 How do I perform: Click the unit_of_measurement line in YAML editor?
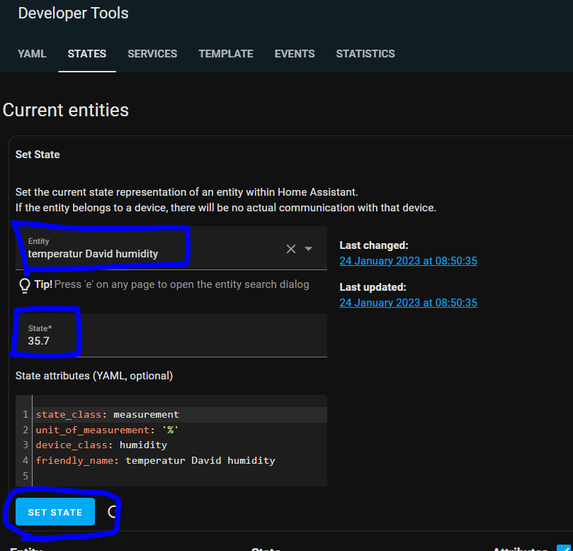106,430
